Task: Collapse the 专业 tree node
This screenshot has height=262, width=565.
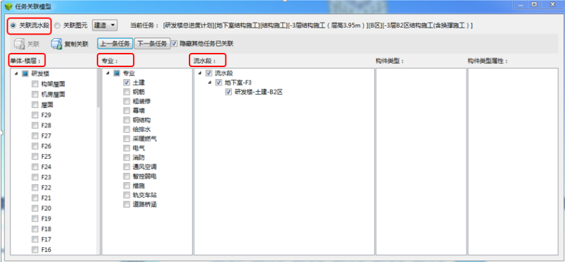Action: tap(107, 73)
